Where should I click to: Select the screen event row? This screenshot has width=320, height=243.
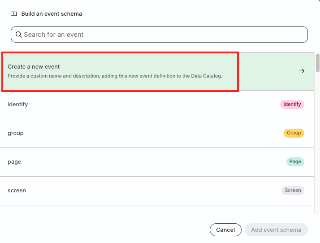[x=134, y=191]
